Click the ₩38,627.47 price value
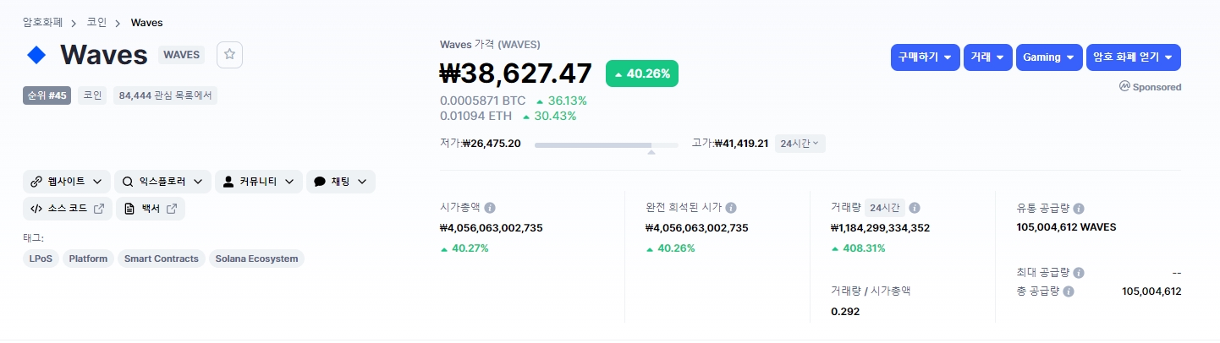This screenshot has width=1220, height=343. pyautogui.click(x=516, y=73)
